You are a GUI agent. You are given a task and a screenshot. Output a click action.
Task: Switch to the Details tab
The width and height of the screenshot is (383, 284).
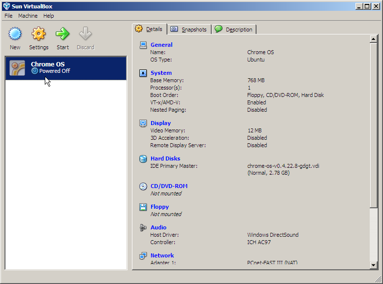pos(150,29)
